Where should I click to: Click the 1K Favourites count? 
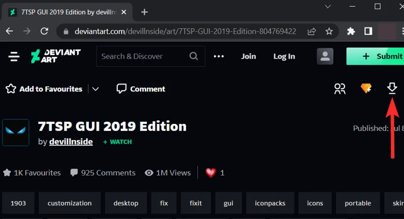pos(32,173)
